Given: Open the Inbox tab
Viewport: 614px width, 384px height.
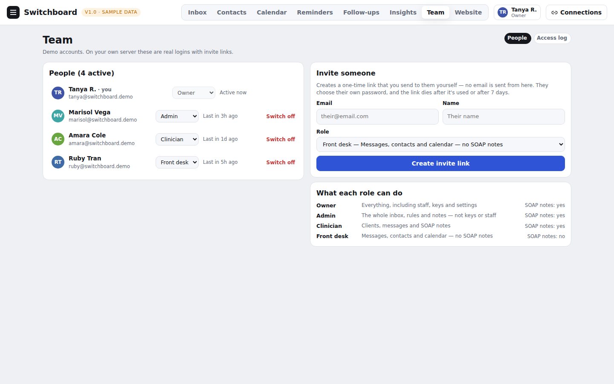Looking at the screenshot, I should [197, 12].
